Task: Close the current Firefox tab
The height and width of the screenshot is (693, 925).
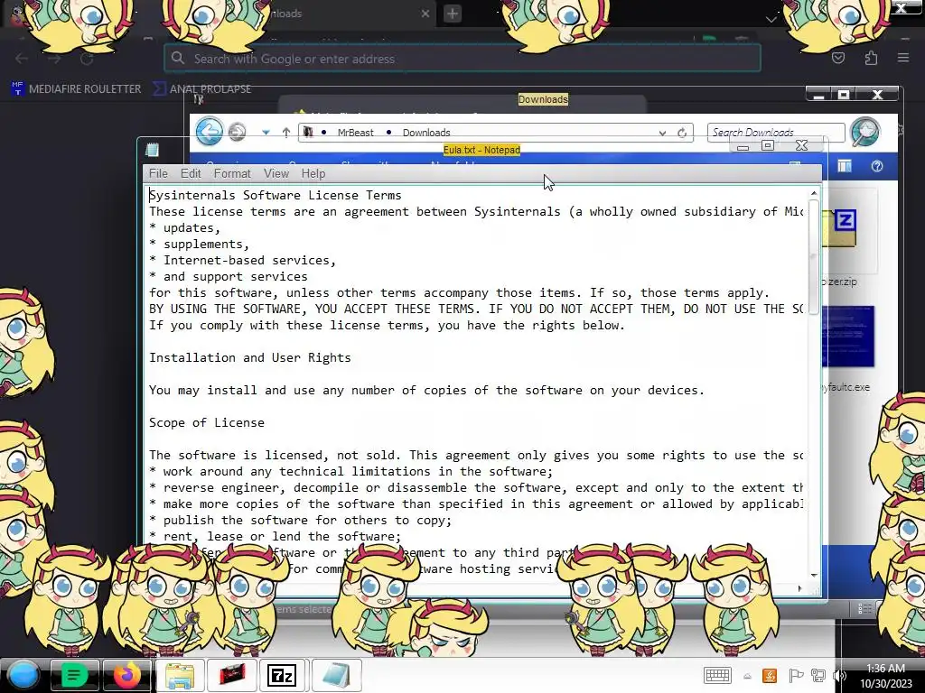Action: coord(425,13)
